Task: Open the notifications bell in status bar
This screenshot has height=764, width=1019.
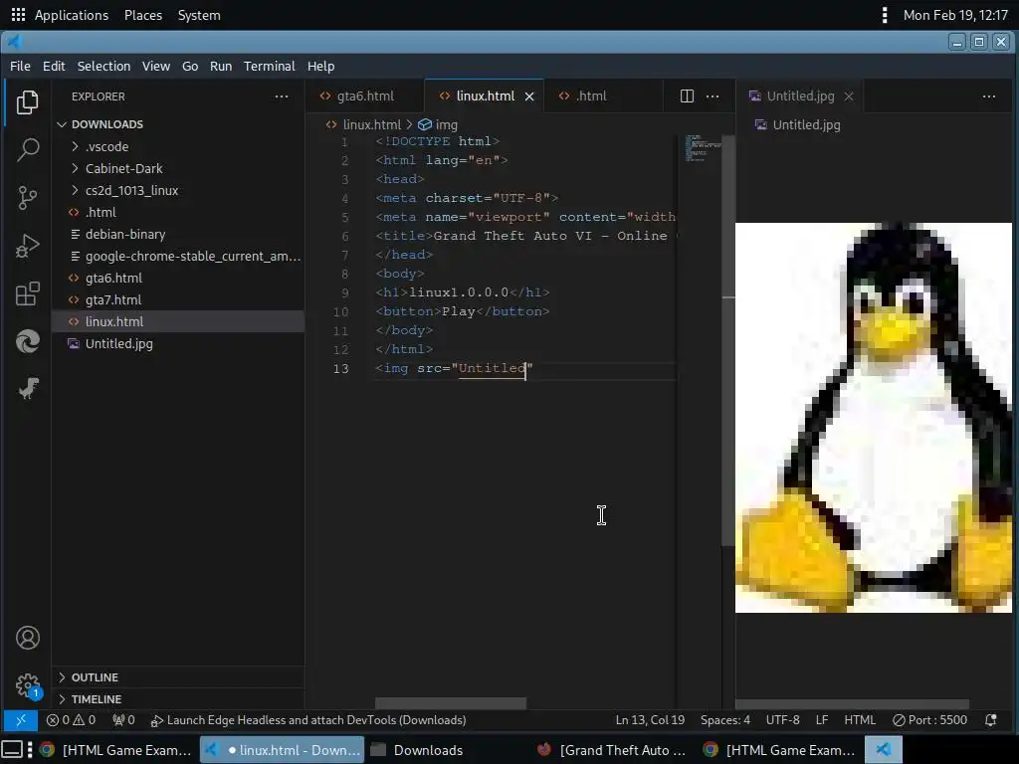Action: pos(990,720)
